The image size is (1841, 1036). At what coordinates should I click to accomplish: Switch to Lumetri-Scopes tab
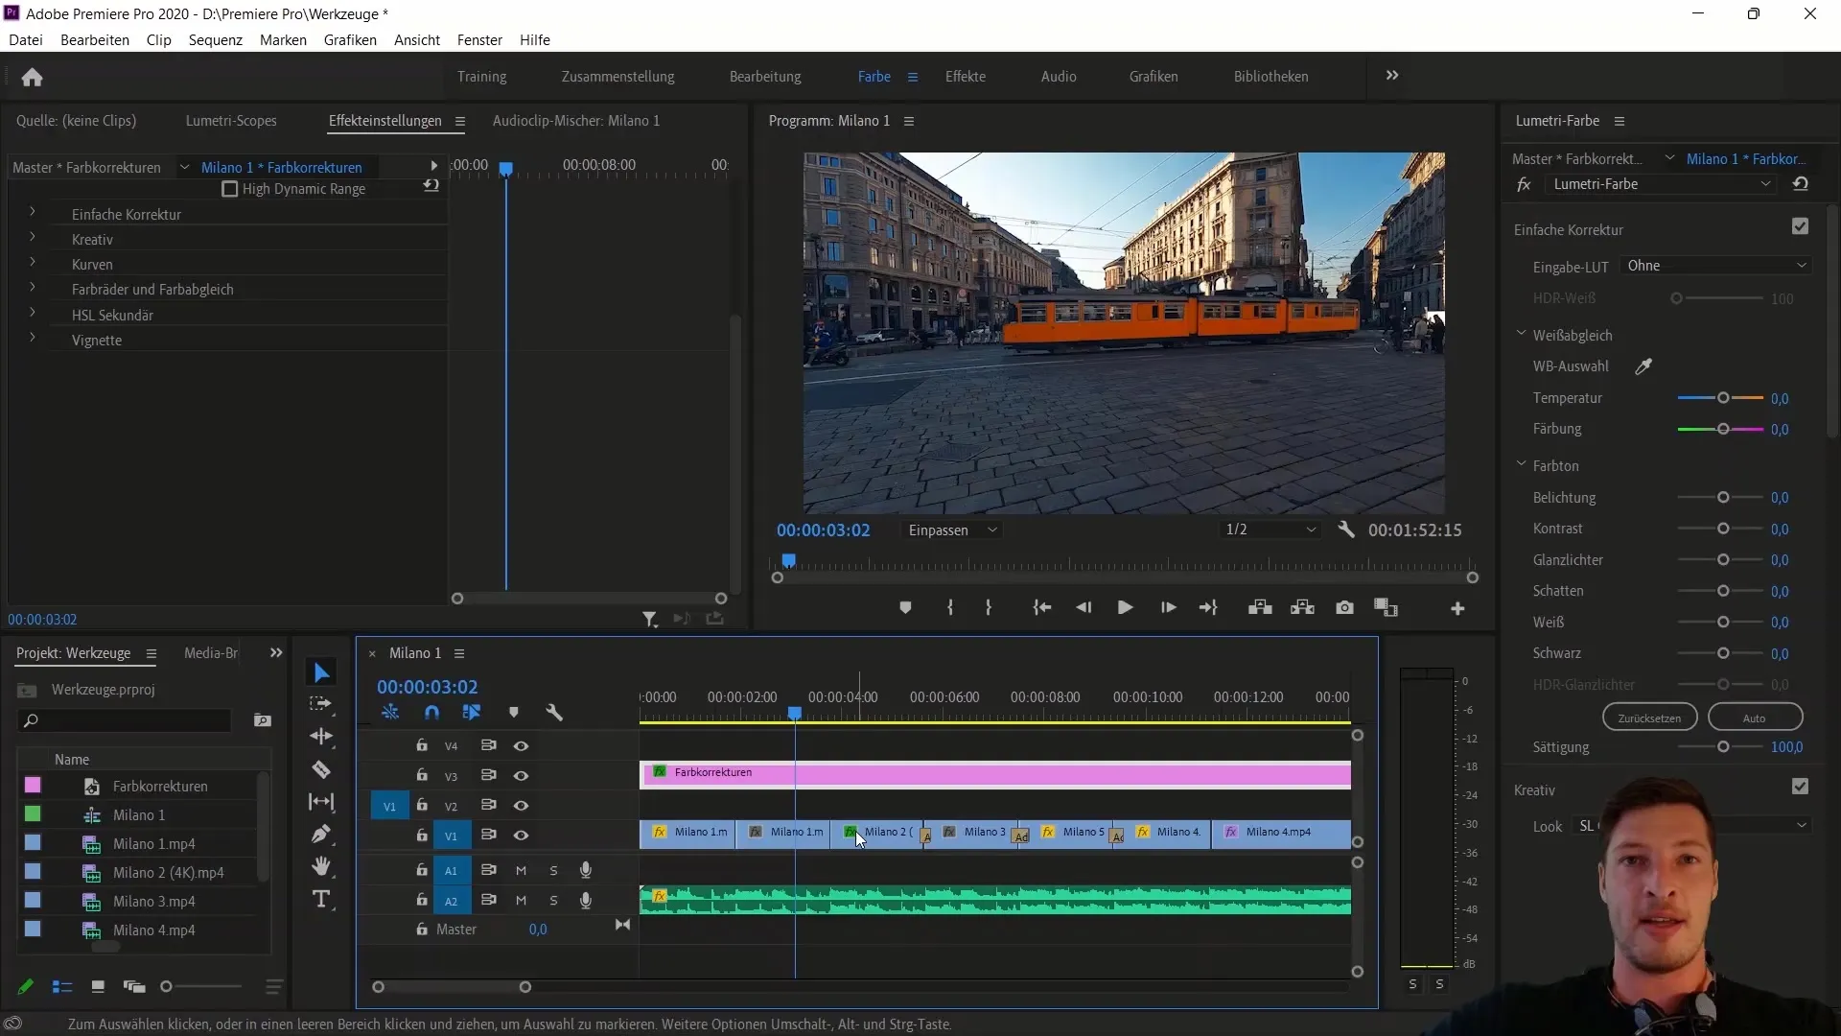coord(231,121)
